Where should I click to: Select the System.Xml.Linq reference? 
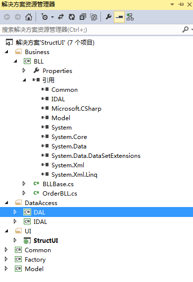[x=74, y=175]
